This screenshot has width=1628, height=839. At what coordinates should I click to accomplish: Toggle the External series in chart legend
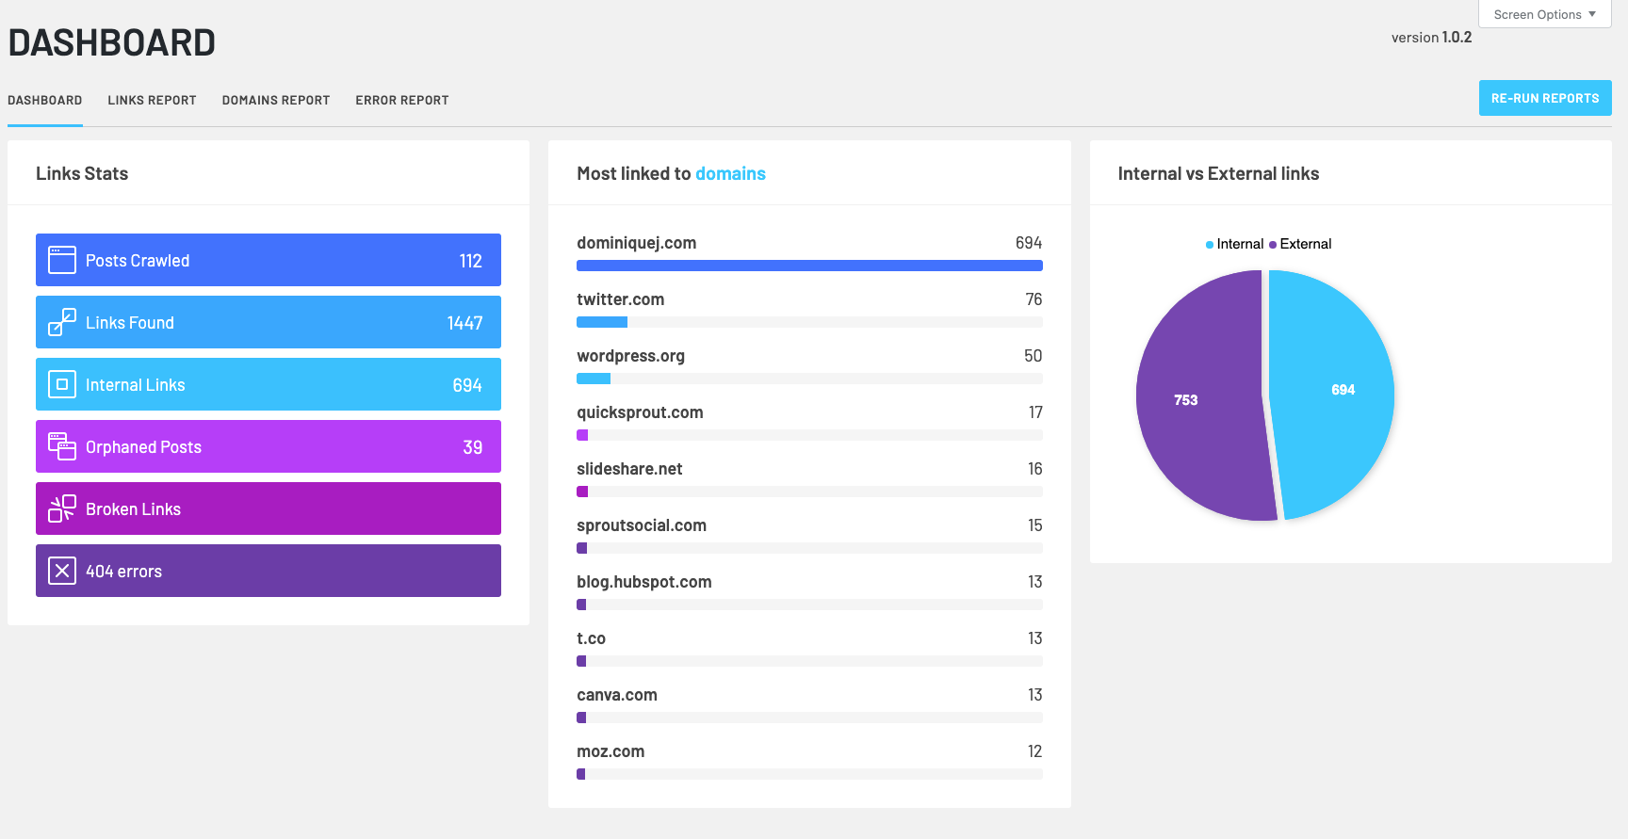click(1300, 244)
